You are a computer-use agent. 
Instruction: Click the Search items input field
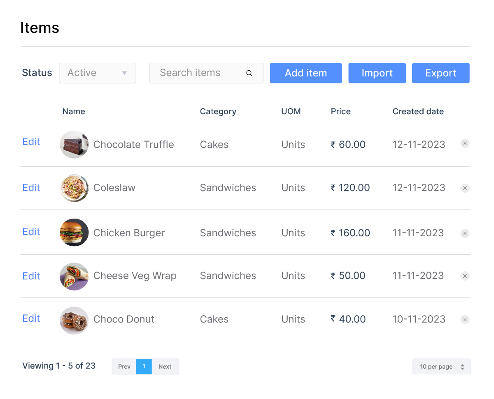point(198,73)
